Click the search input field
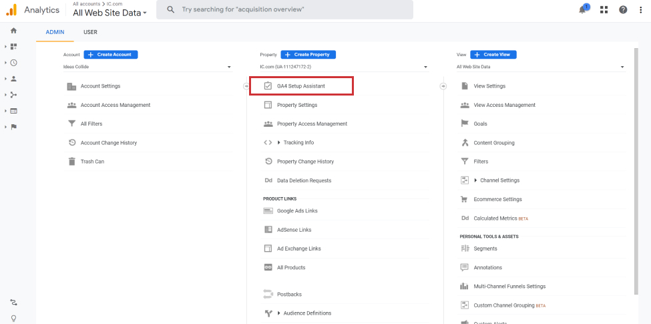Image resolution: width=651 pixels, height=324 pixels. [284, 9]
